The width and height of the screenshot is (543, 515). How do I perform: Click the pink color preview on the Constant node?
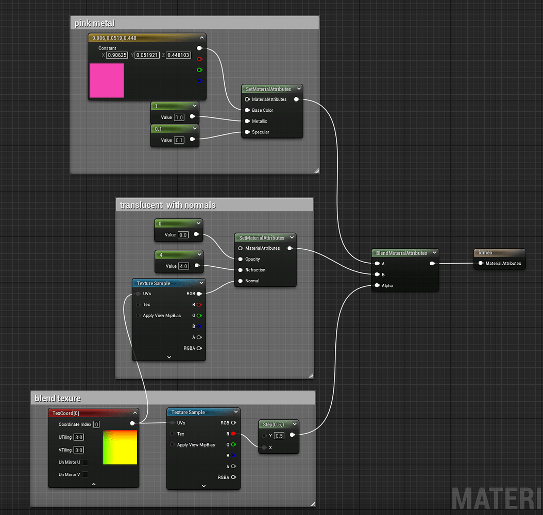pyautogui.click(x=107, y=80)
